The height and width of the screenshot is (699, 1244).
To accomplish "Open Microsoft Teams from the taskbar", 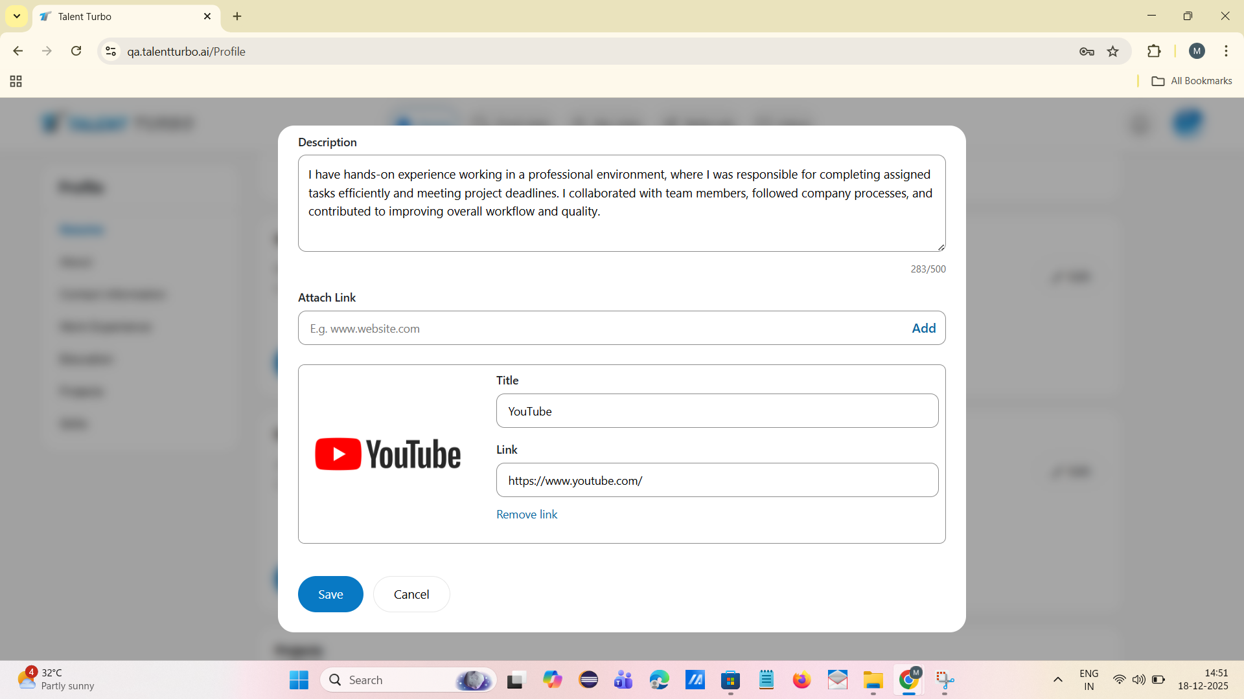I will 623,680.
